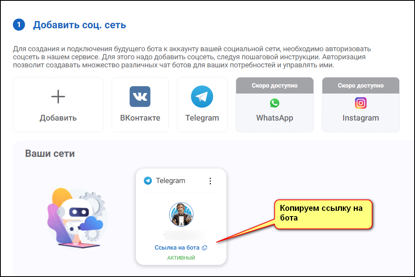Click the WhatsApp phone logo

(x=274, y=103)
